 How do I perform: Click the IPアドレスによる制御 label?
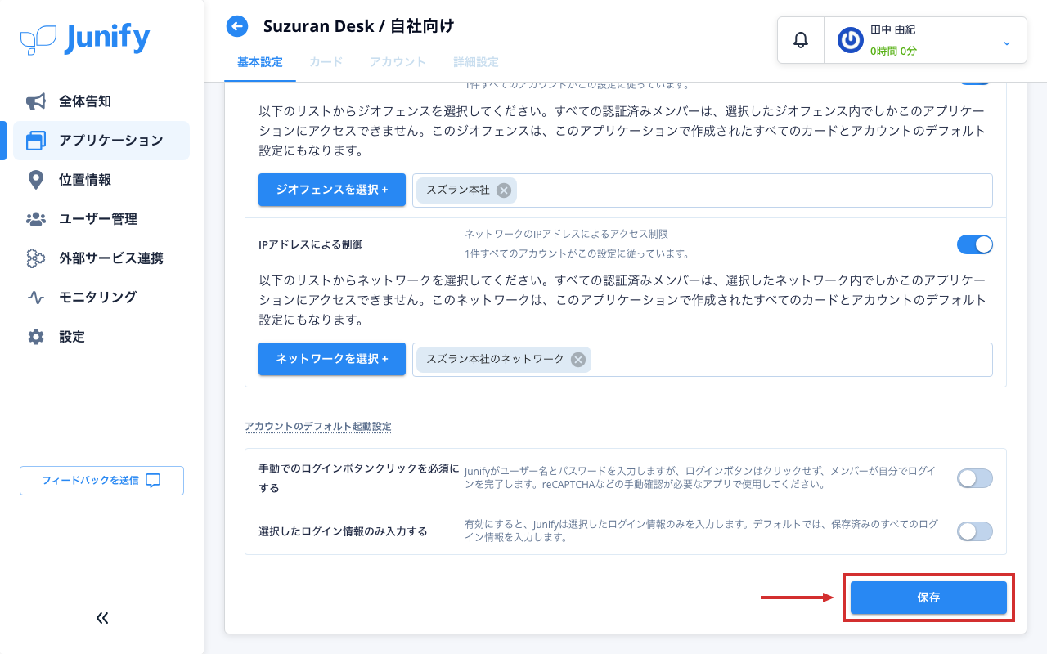311,244
